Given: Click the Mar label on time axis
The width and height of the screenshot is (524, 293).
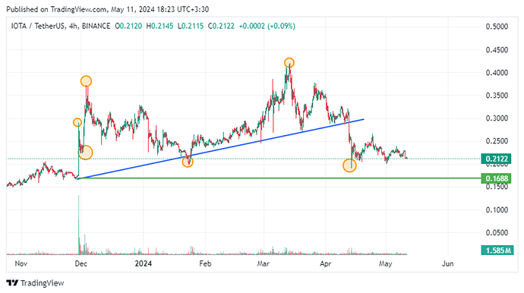Looking at the screenshot, I should coord(263,263).
